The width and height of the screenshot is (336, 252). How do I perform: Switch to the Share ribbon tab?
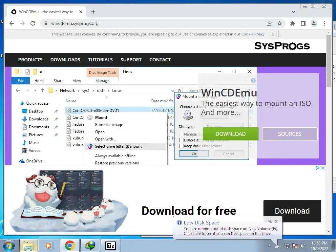[58, 81]
